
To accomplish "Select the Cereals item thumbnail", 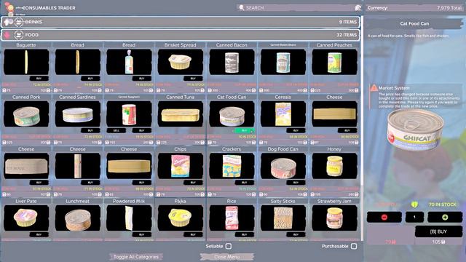I will (x=283, y=114).
